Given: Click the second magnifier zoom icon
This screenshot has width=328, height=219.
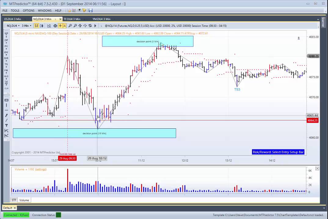Looking at the screenshot, I should coord(75,26).
